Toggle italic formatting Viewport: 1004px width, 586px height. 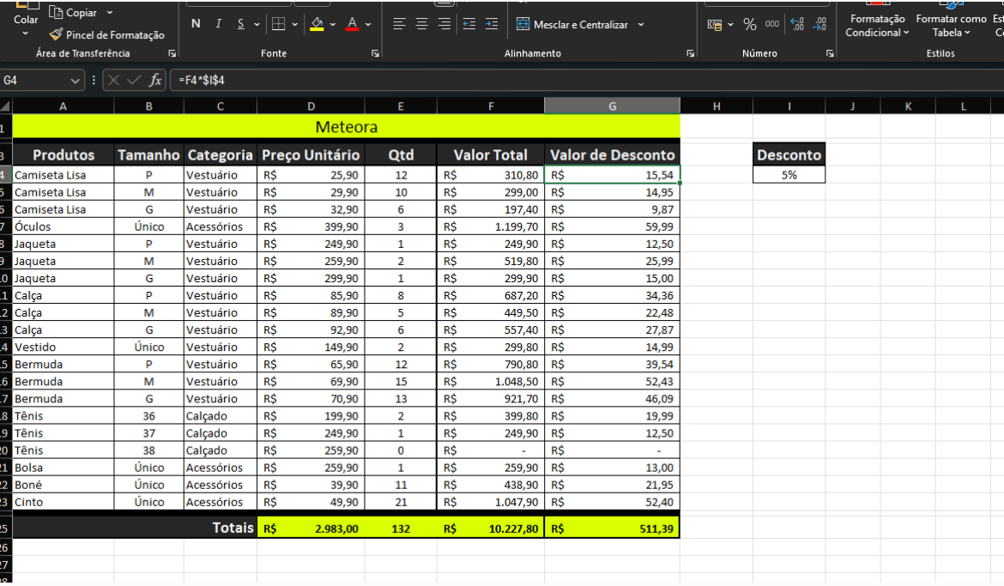[x=218, y=24]
